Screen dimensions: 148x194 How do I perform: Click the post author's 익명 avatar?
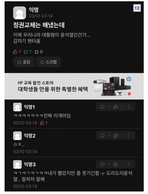tap(19, 13)
